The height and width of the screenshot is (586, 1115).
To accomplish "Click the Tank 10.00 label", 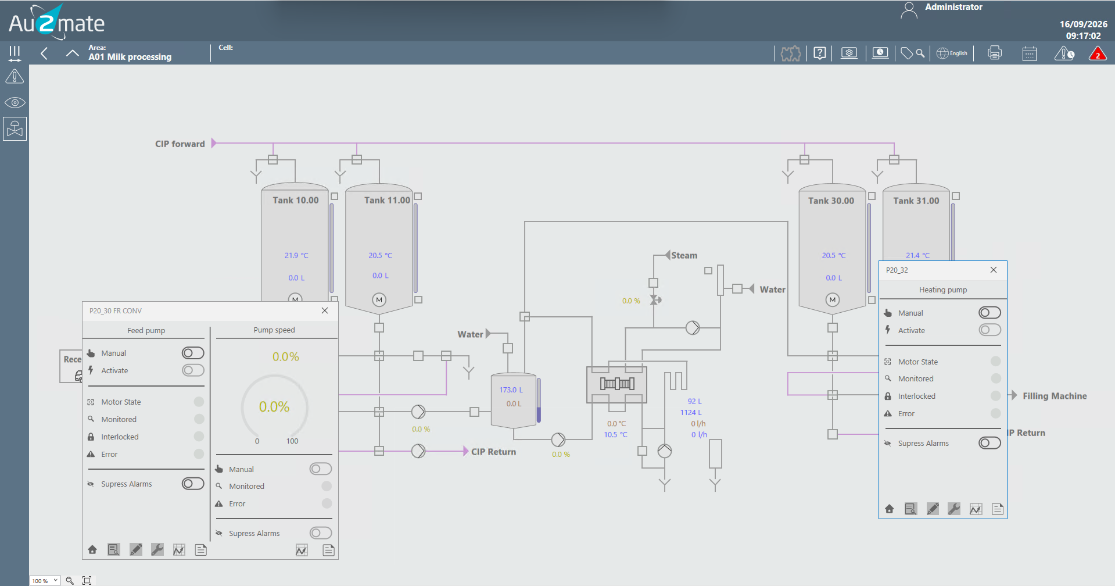I will pyautogui.click(x=296, y=200).
